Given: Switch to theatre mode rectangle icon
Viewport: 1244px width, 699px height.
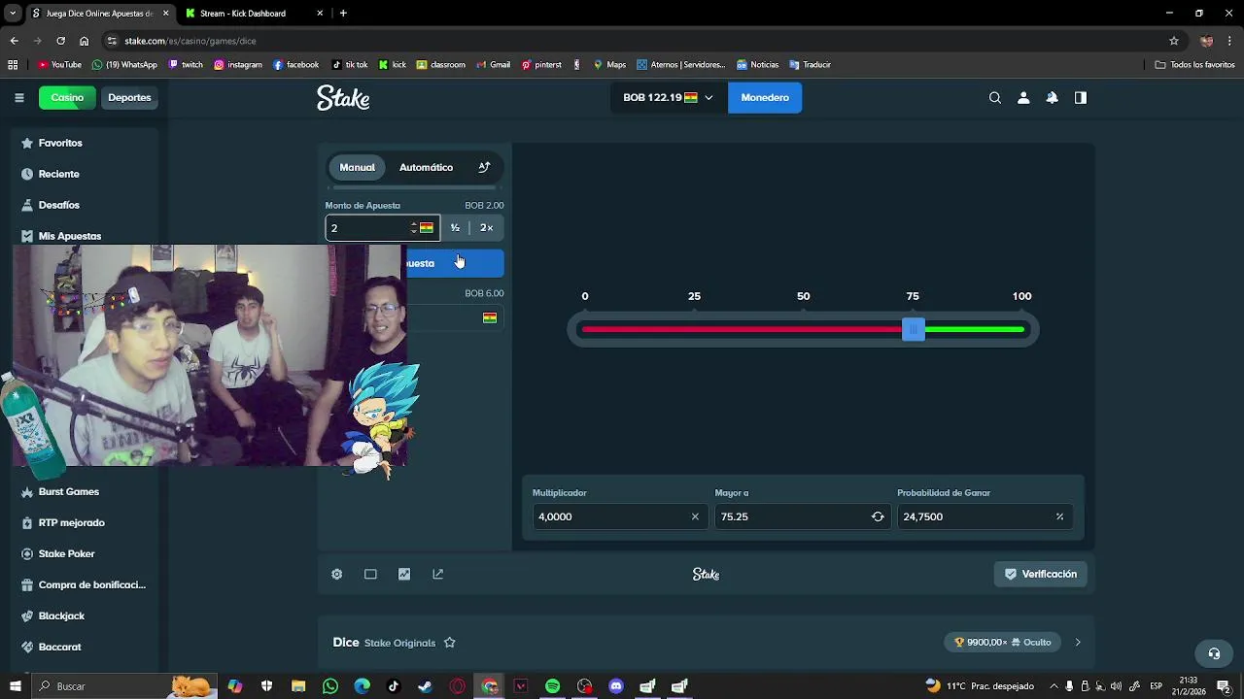Looking at the screenshot, I should (x=370, y=574).
